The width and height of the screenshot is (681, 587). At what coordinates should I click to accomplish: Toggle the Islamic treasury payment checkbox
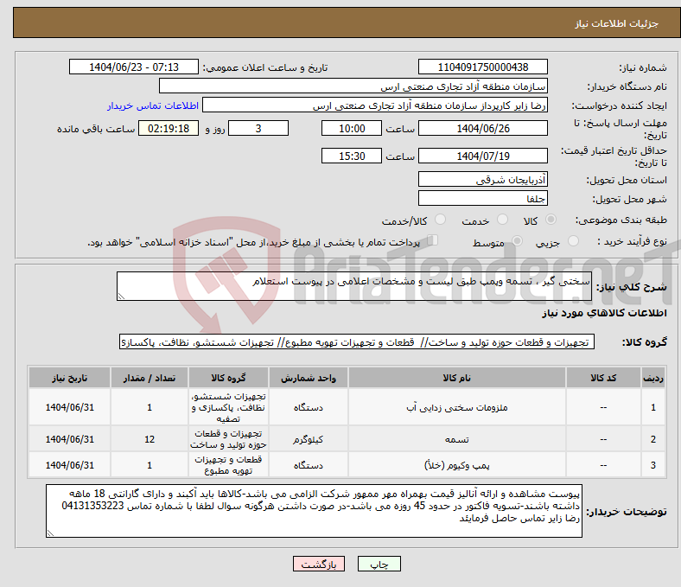click(433, 240)
